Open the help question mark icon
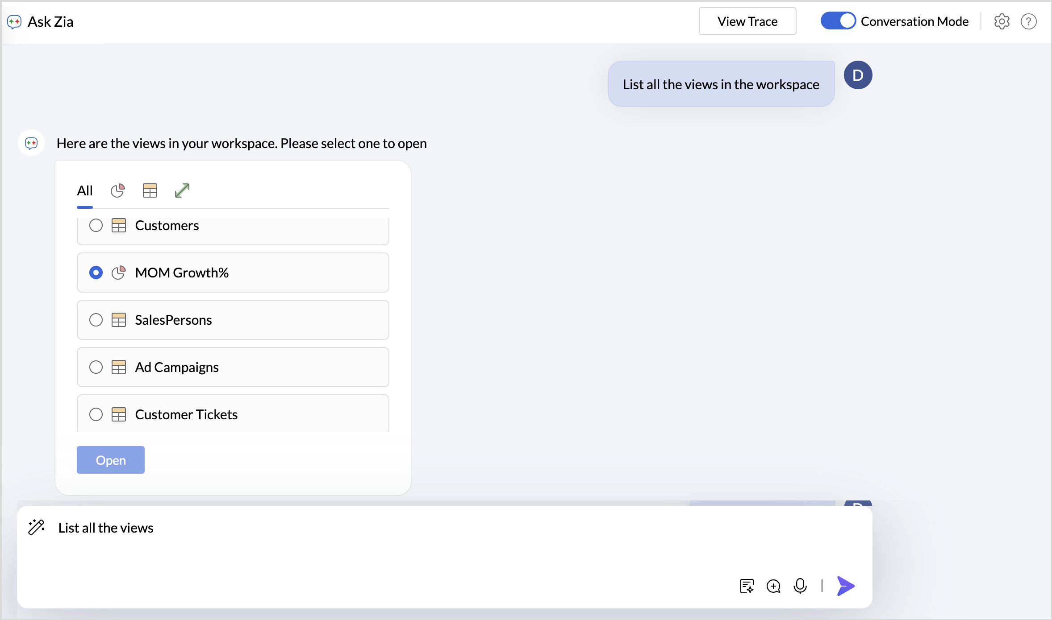Viewport: 1052px width, 620px height. point(1028,21)
